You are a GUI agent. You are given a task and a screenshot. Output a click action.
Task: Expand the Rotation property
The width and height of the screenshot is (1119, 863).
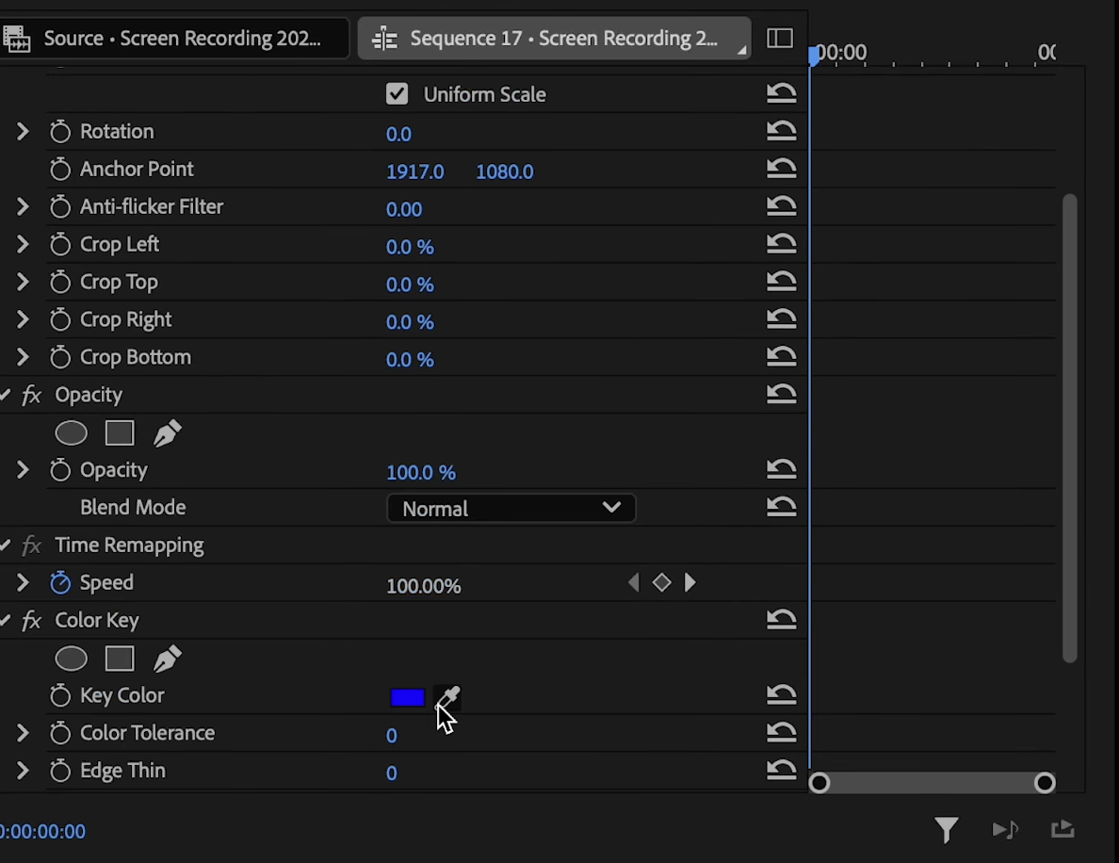point(22,131)
